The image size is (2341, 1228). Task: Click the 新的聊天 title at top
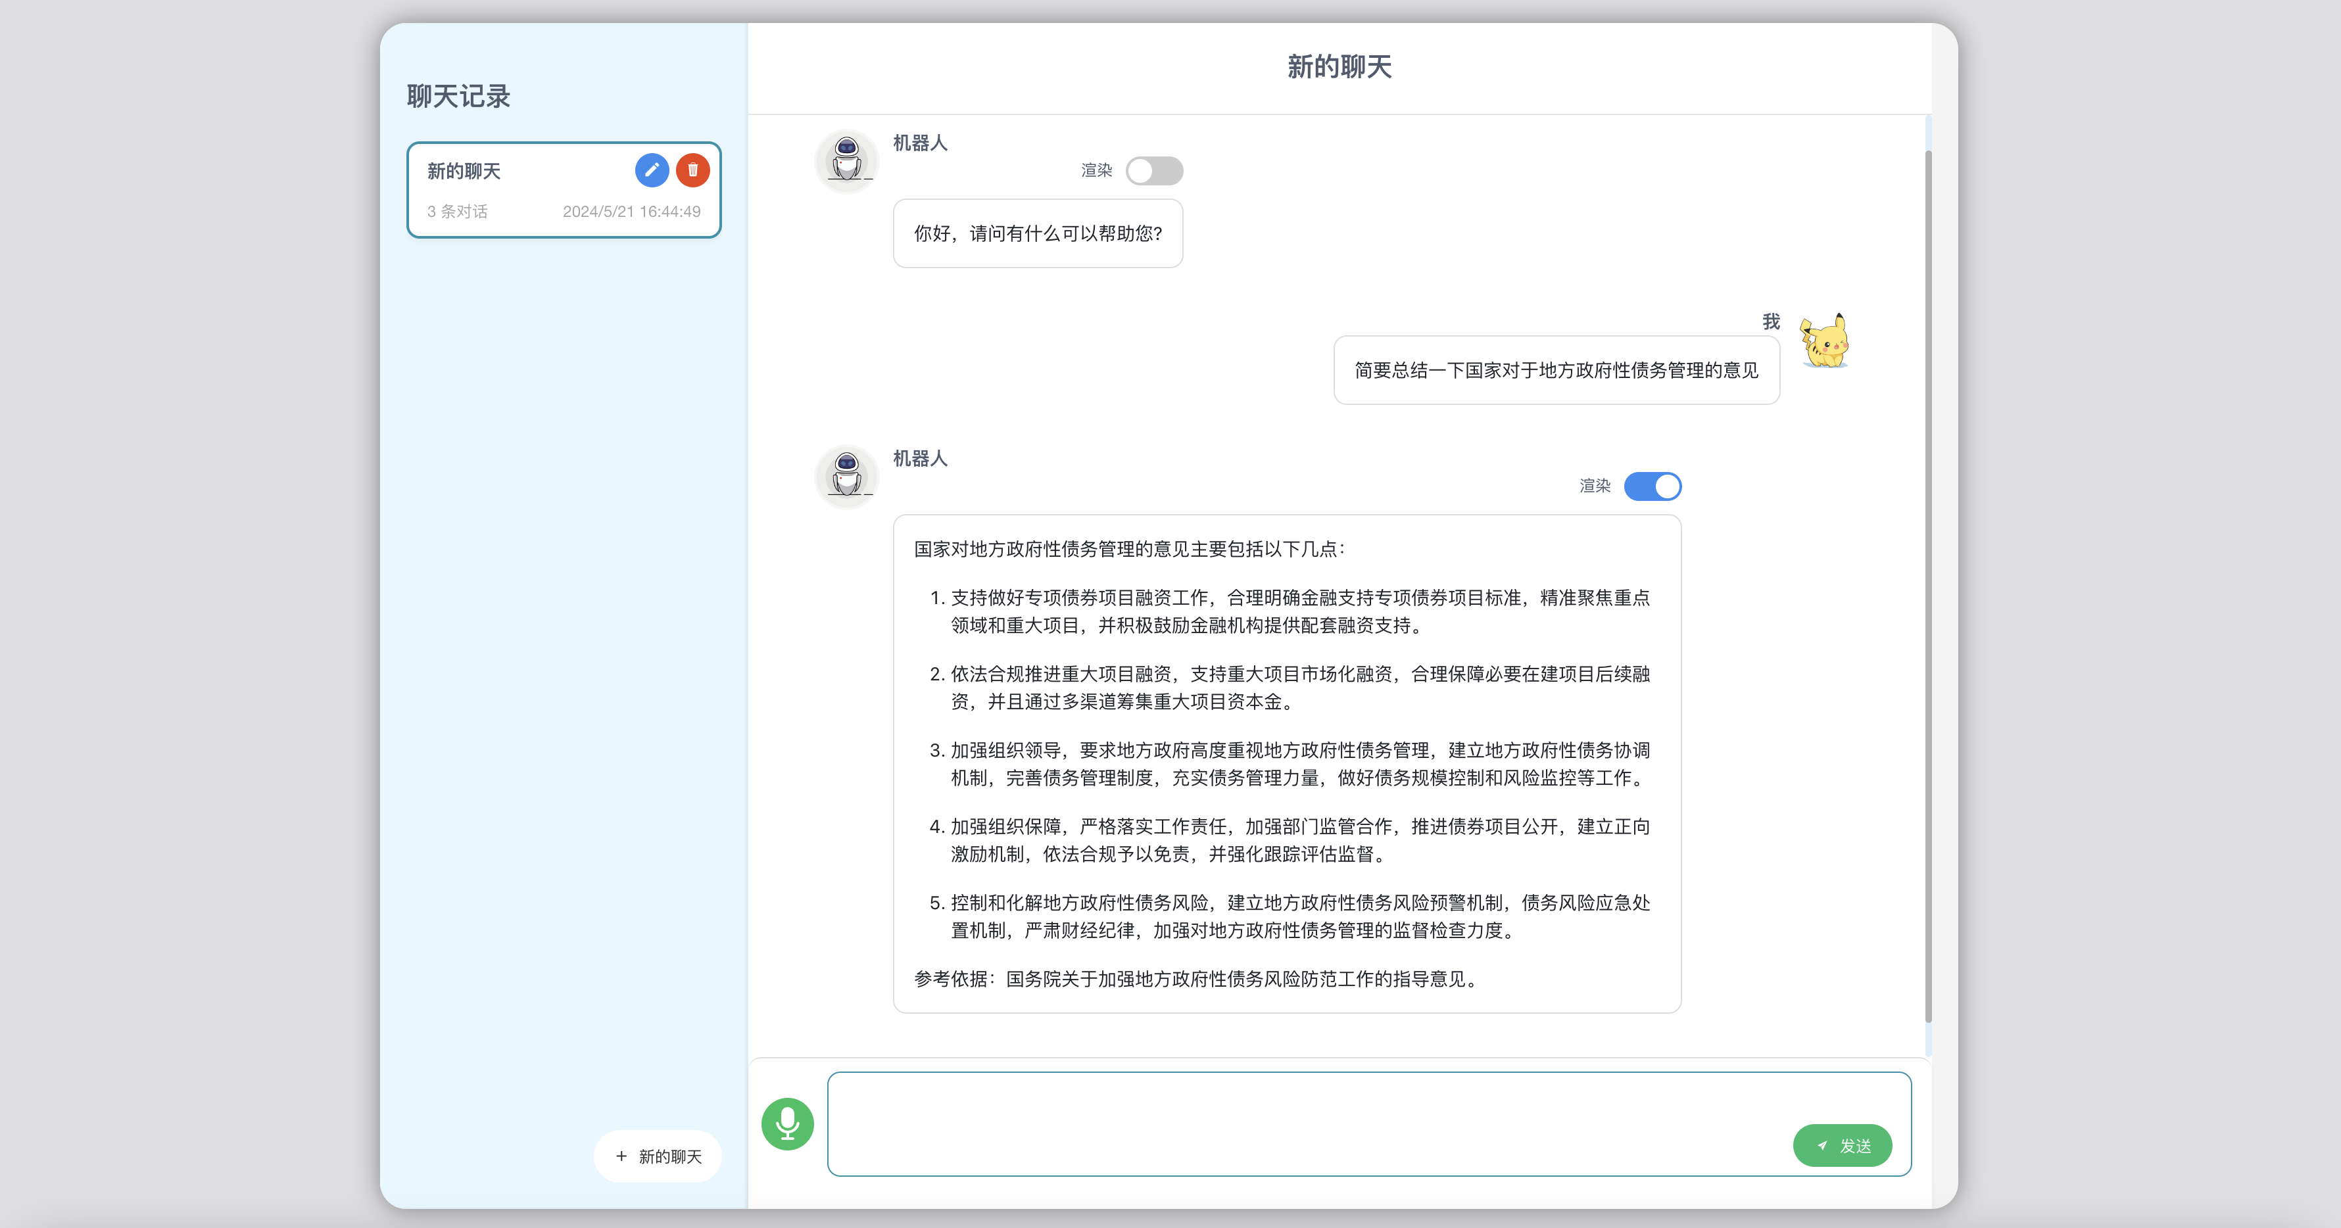point(1339,67)
